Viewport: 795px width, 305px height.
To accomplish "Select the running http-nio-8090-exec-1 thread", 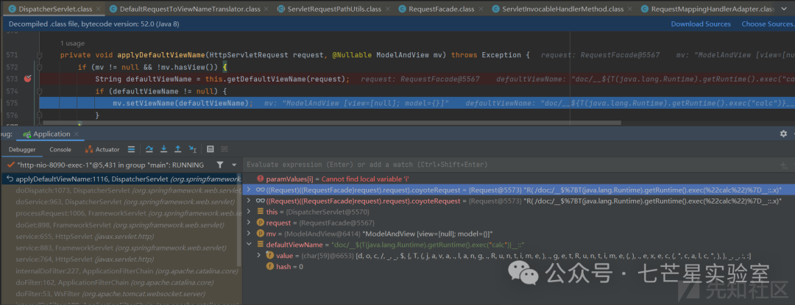I will [110, 165].
